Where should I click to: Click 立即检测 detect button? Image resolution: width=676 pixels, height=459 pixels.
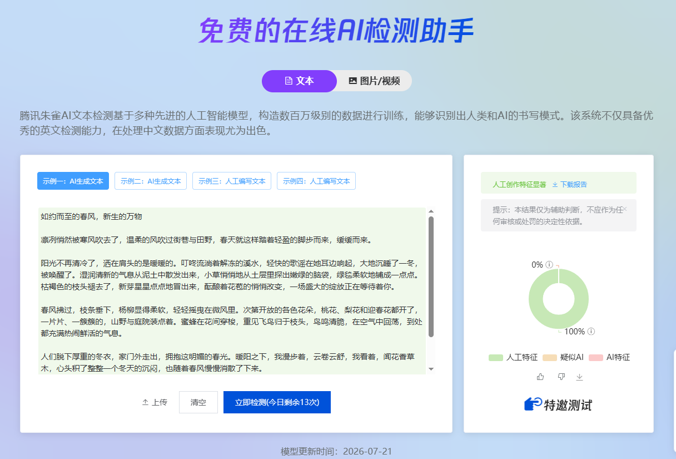pos(277,402)
